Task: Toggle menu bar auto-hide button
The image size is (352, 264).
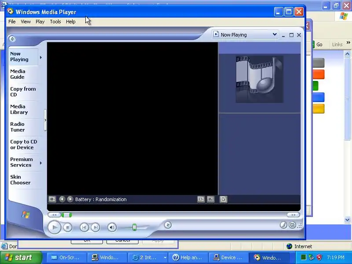Action: click(x=12, y=39)
